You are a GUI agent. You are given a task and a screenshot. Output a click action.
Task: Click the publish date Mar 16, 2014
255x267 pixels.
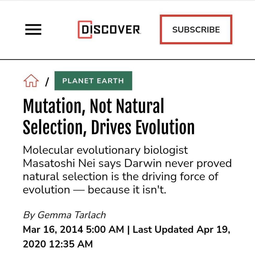pyautogui.click(x=53, y=229)
